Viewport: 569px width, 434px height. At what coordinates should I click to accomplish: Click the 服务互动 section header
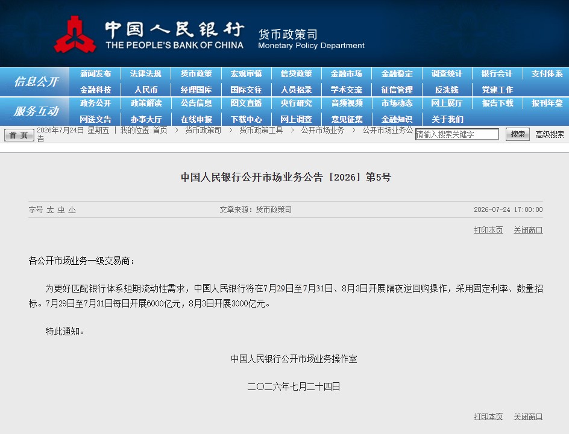[36, 111]
